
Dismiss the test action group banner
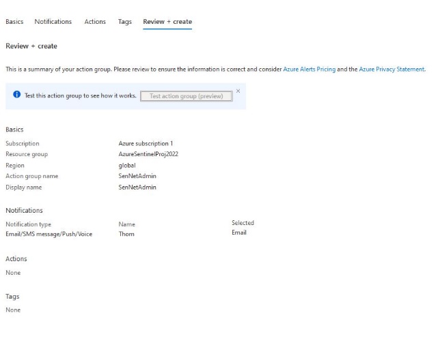tap(238, 91)
